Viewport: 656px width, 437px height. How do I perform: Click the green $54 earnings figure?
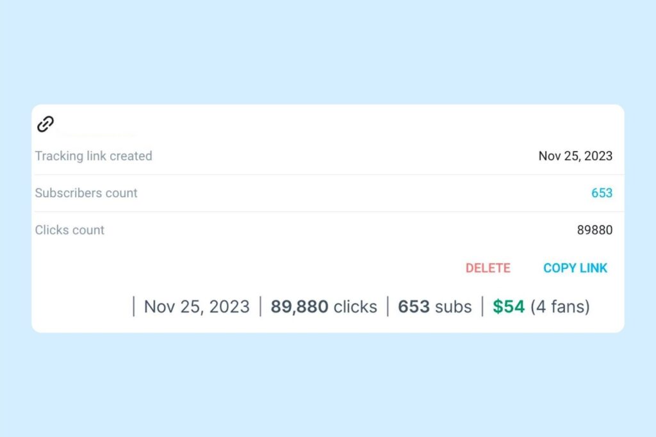coord(508,306)
